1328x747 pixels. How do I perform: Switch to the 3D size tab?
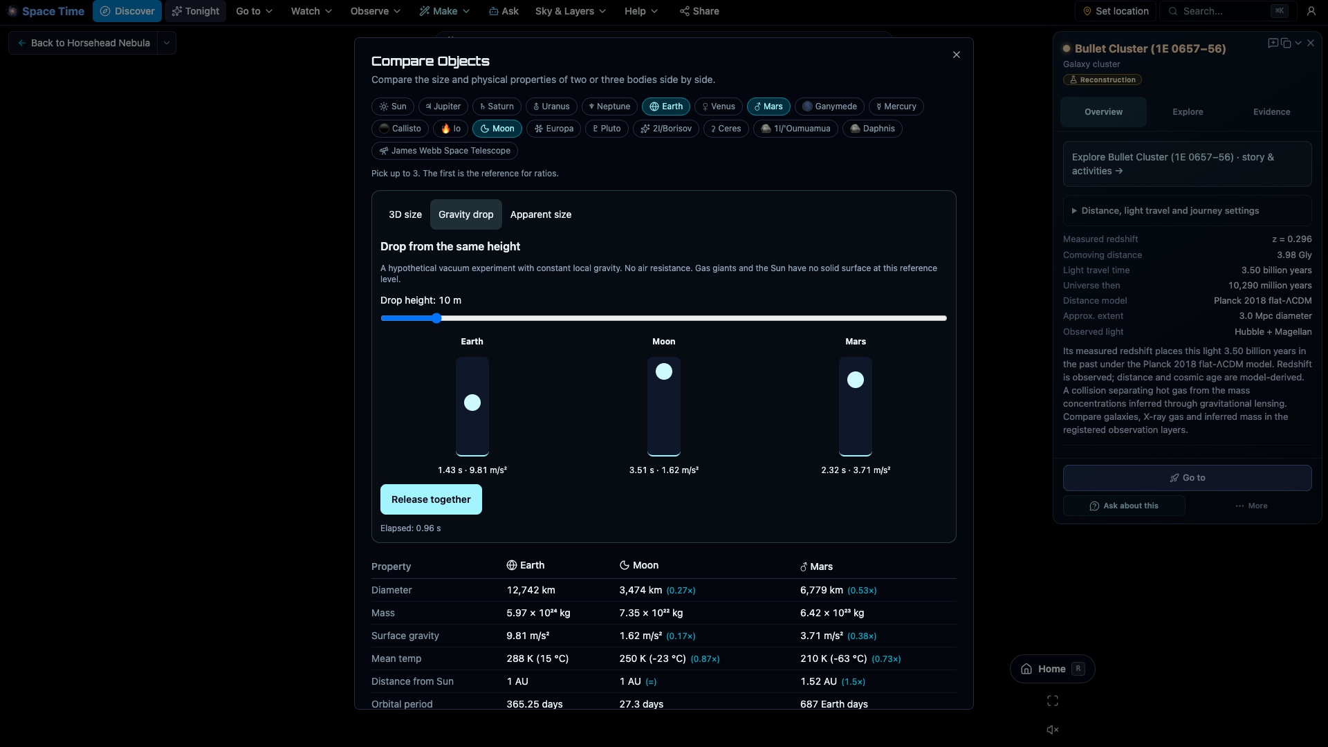tap(405, 214)
